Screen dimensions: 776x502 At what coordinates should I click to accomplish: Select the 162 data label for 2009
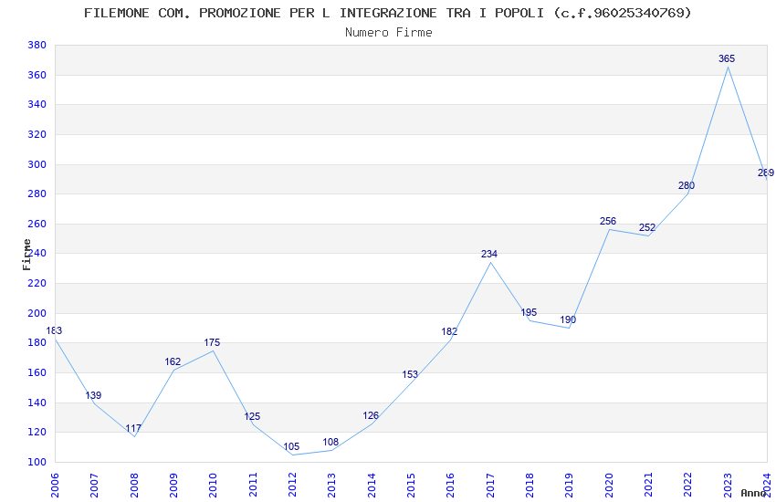173,362
